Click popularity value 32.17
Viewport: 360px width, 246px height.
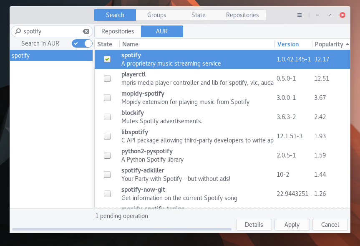point(322,59)
